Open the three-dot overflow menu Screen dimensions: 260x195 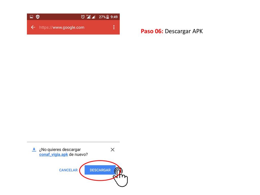(x=114, y=27)
